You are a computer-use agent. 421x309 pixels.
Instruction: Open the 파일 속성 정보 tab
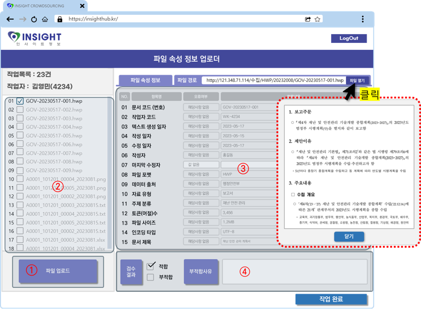(x=145, y=80)
